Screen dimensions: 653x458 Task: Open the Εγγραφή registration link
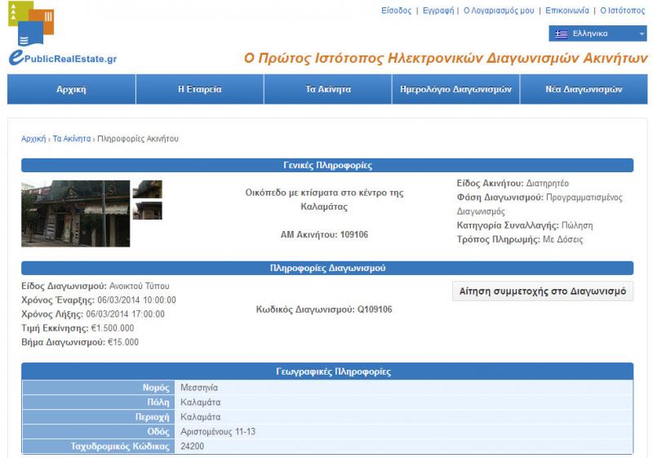(x=438, y=11)
